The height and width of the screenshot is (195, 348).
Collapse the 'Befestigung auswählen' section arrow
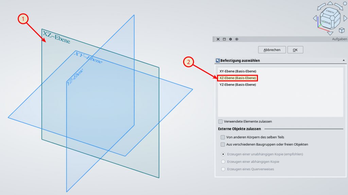pos(344,61)
